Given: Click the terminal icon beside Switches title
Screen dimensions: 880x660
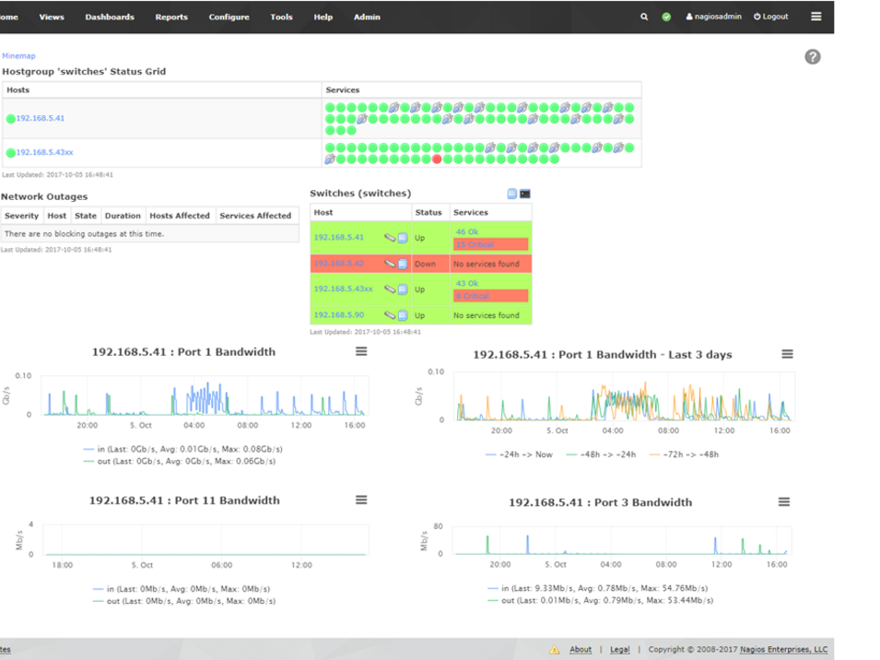Looking at the screenshot, I should coord(525,194).
